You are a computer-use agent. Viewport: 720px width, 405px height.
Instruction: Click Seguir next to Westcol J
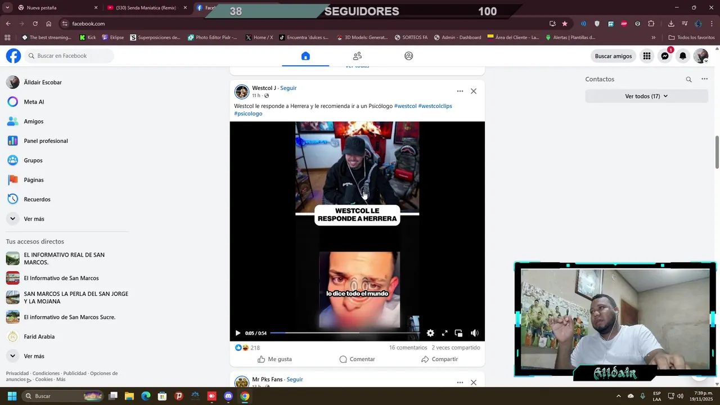288,88
